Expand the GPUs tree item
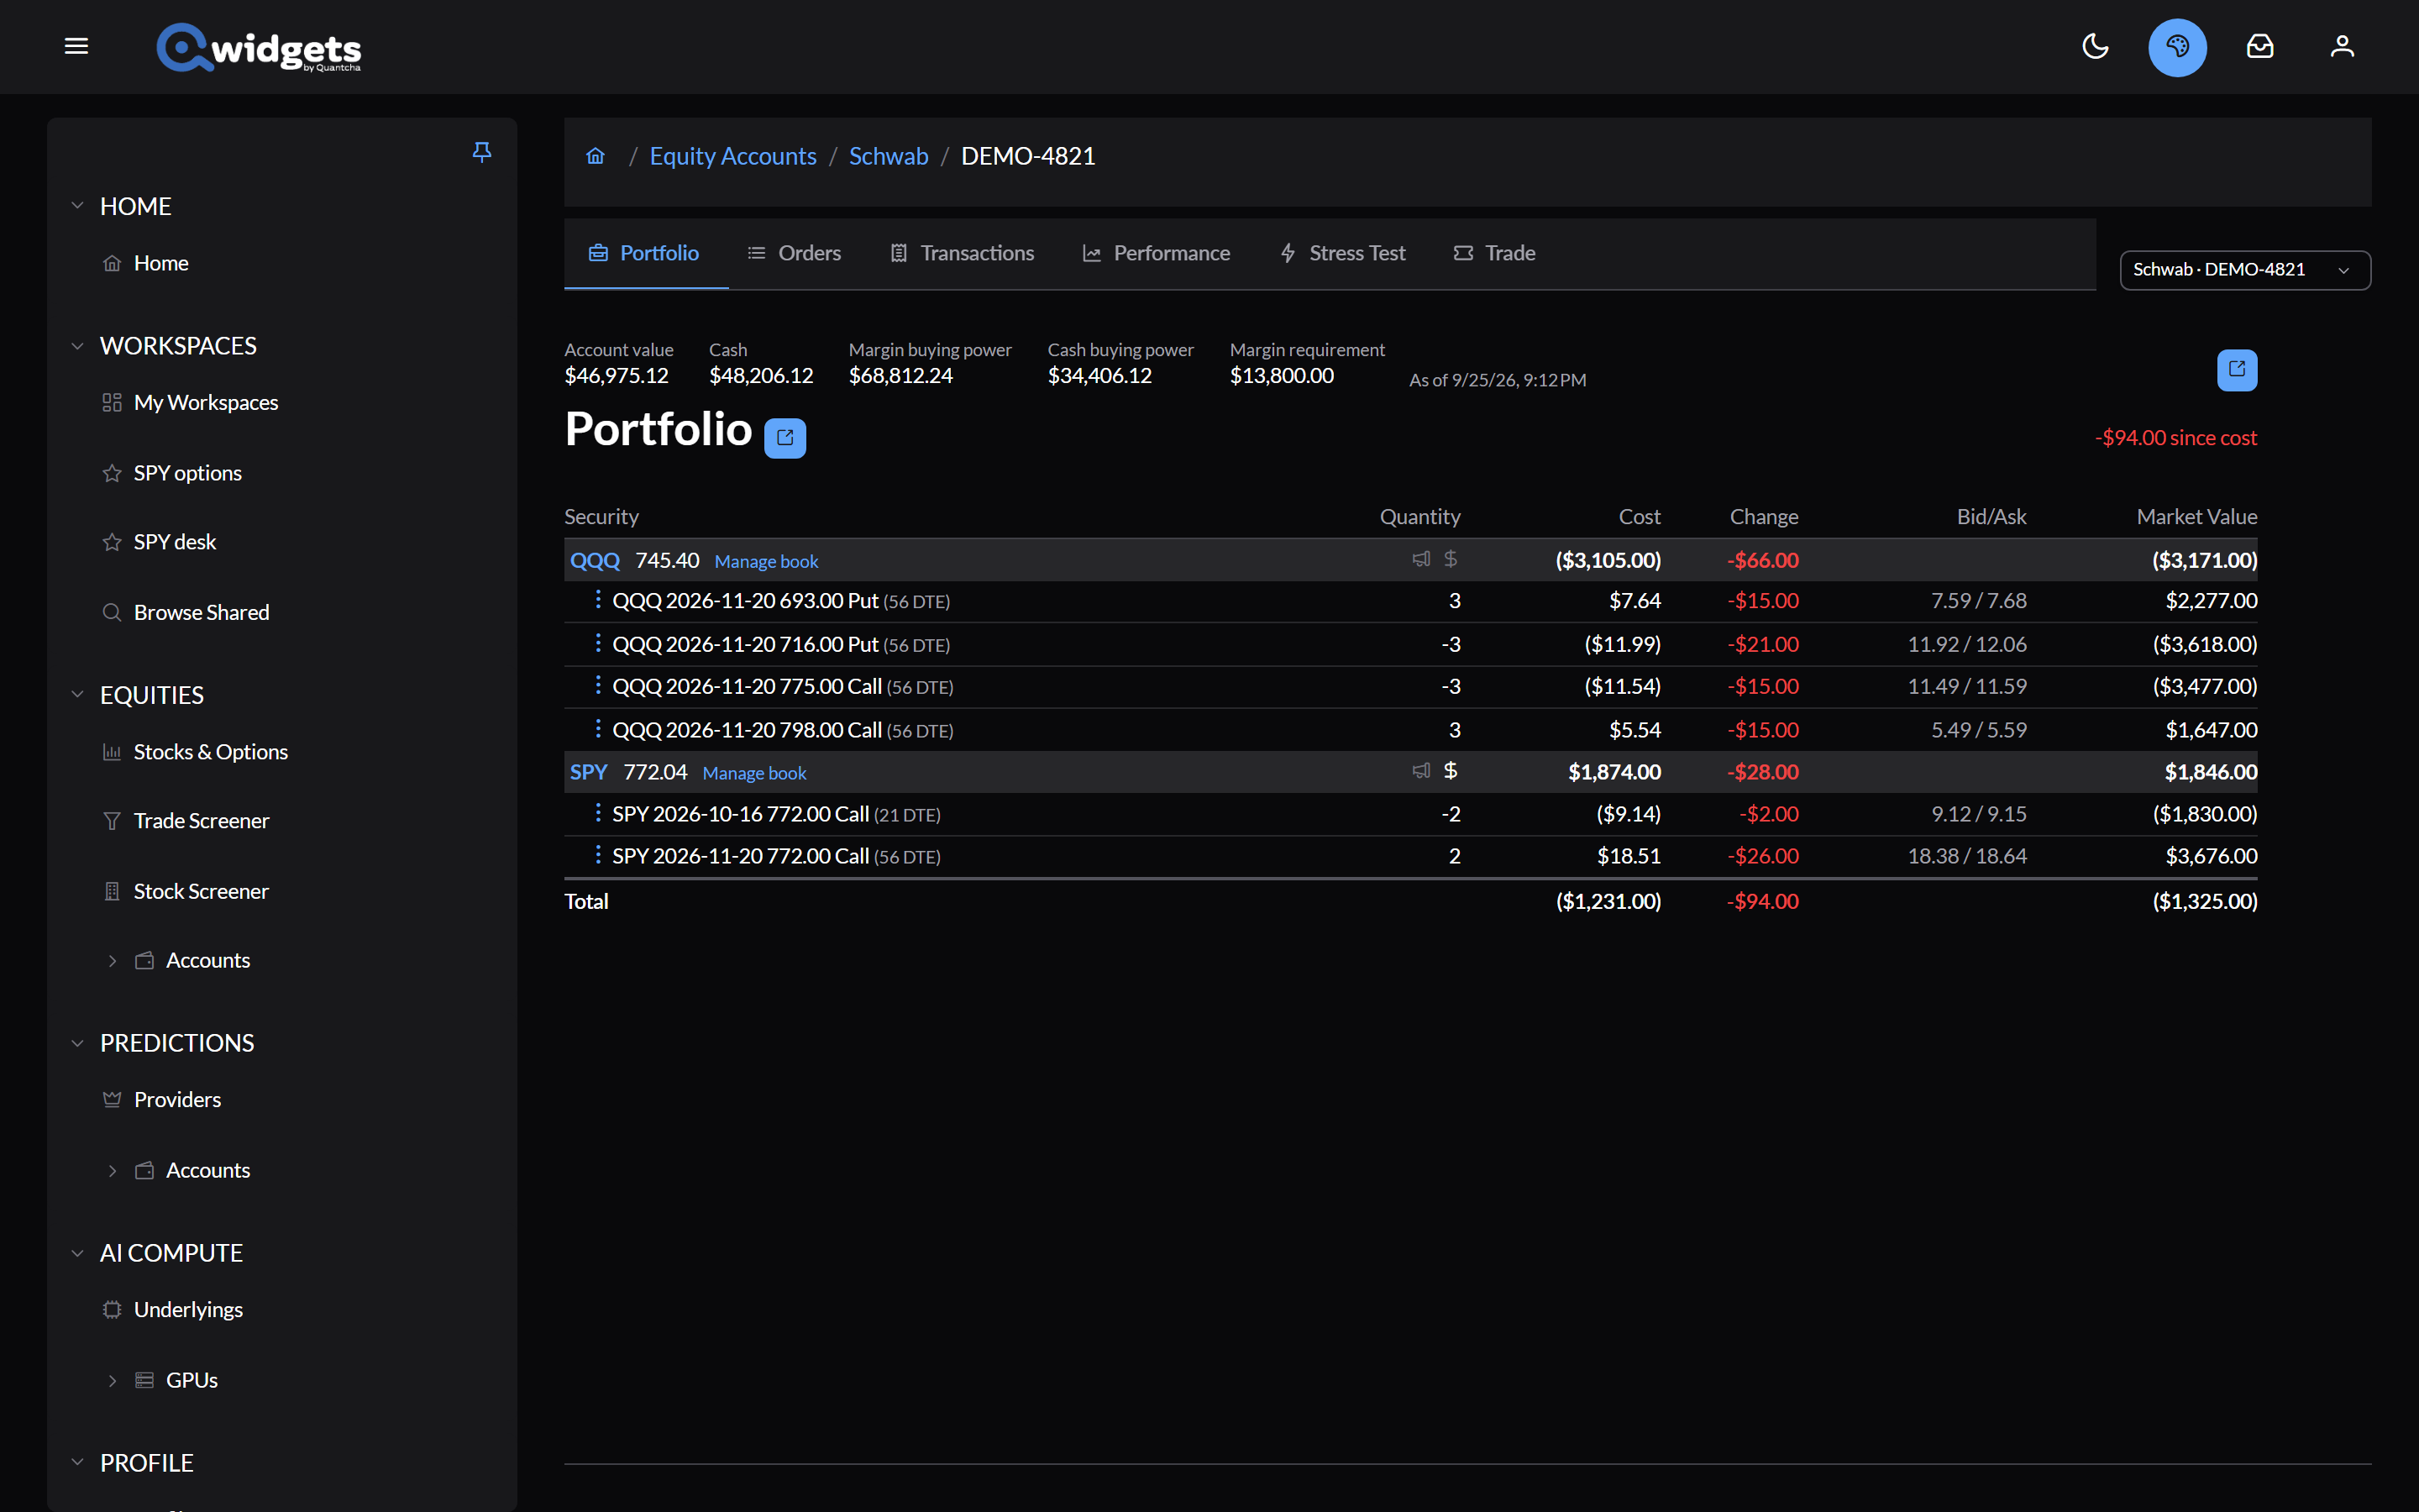The width and height of the screenshot is (2419, 1512). [x=112, y=1381]
